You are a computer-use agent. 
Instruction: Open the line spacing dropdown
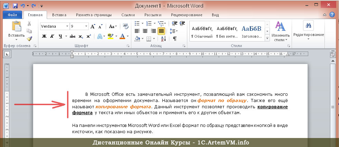click(173, 31)
